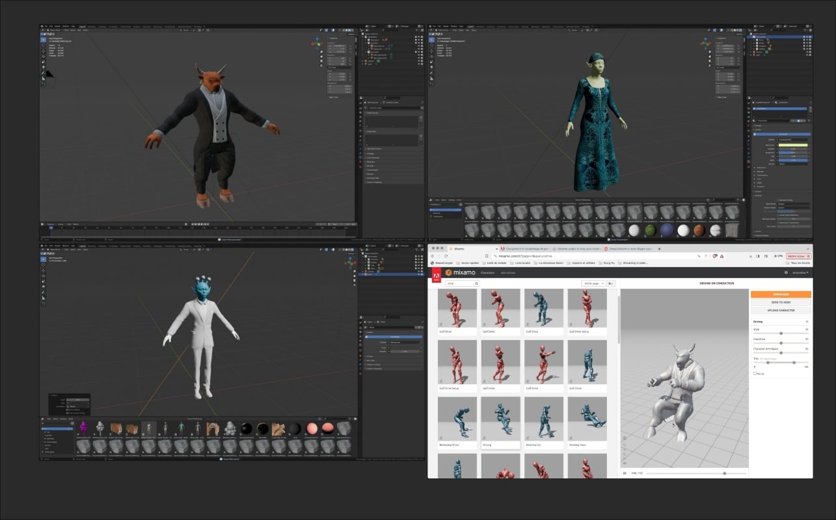The image size is (836, 520).
Task: Open a new browser tab with plus icon
Action: [659, 249]
